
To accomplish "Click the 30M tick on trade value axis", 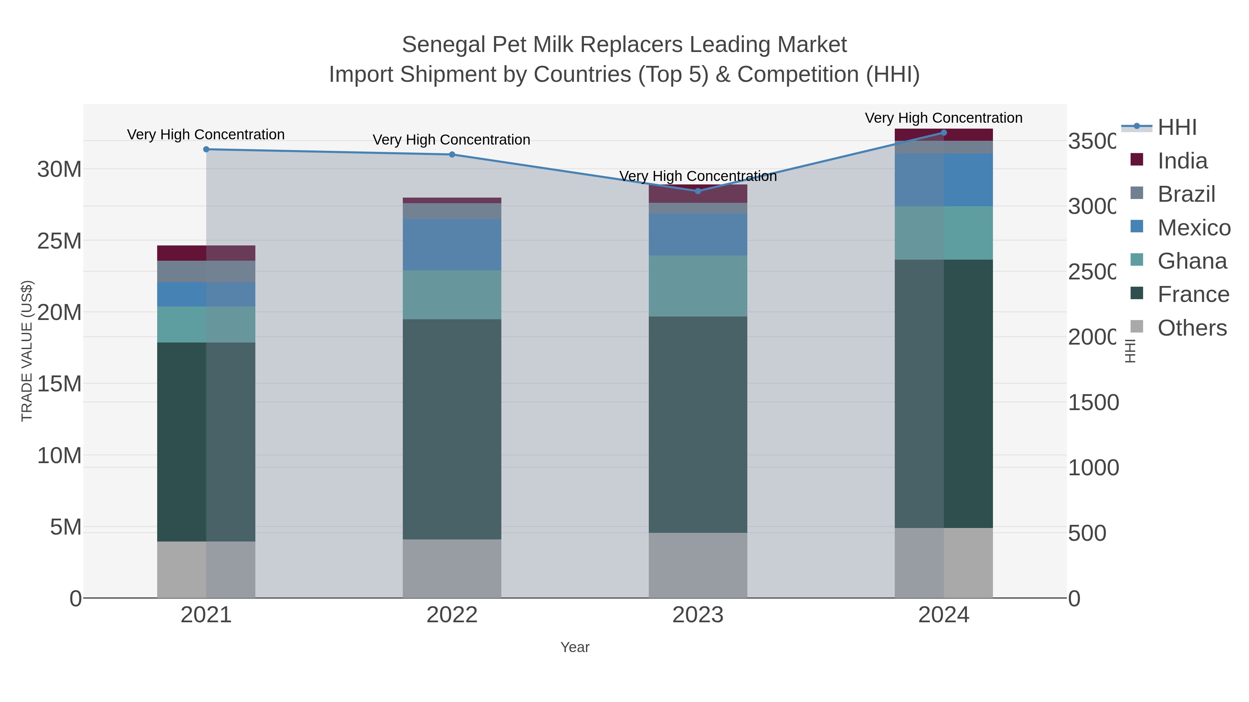I will (59, 170).
